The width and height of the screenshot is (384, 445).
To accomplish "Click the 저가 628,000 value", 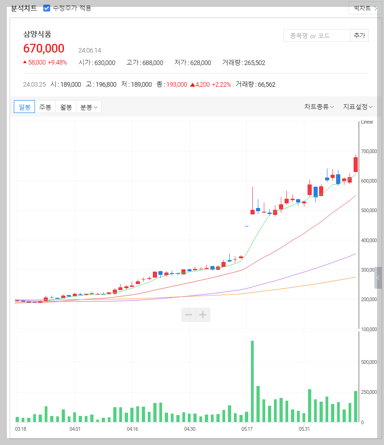I will 193,63.
